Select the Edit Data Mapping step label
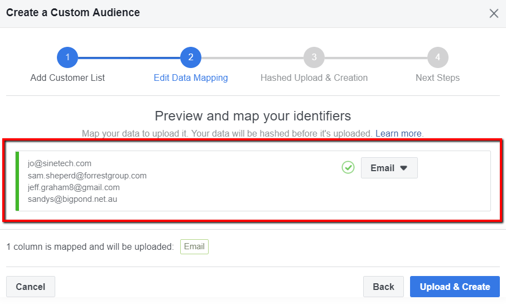Screen dimensions: 506x305 point(191,78)
